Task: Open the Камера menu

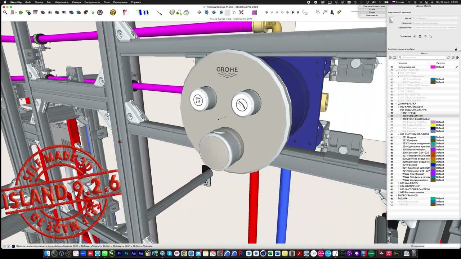Action: coord(76,2)
